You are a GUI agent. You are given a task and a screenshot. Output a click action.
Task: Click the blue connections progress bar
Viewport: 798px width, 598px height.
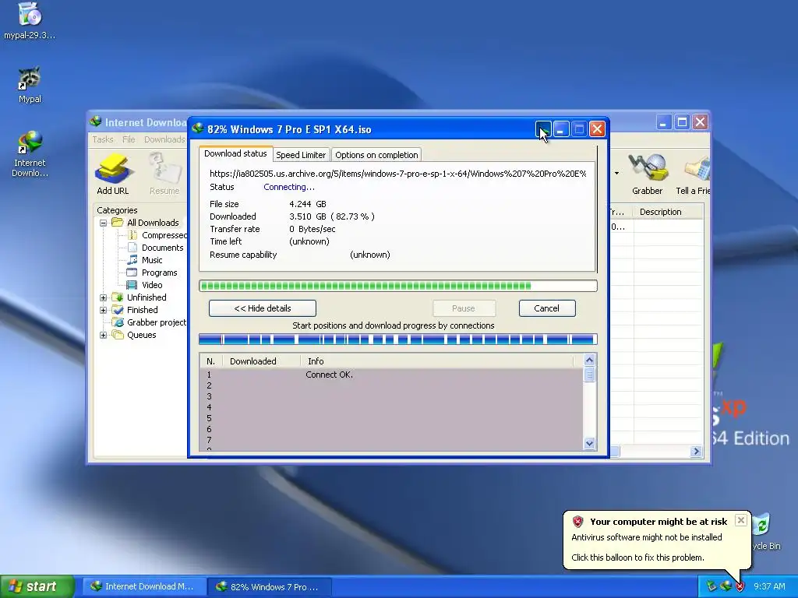[398, 339]
